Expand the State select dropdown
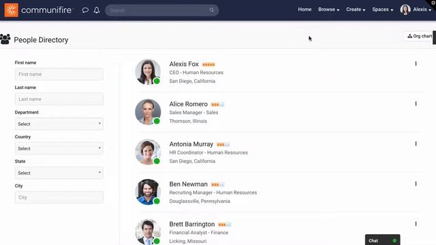Viewport: 436px width, 245px height. (x=59, y=173)
